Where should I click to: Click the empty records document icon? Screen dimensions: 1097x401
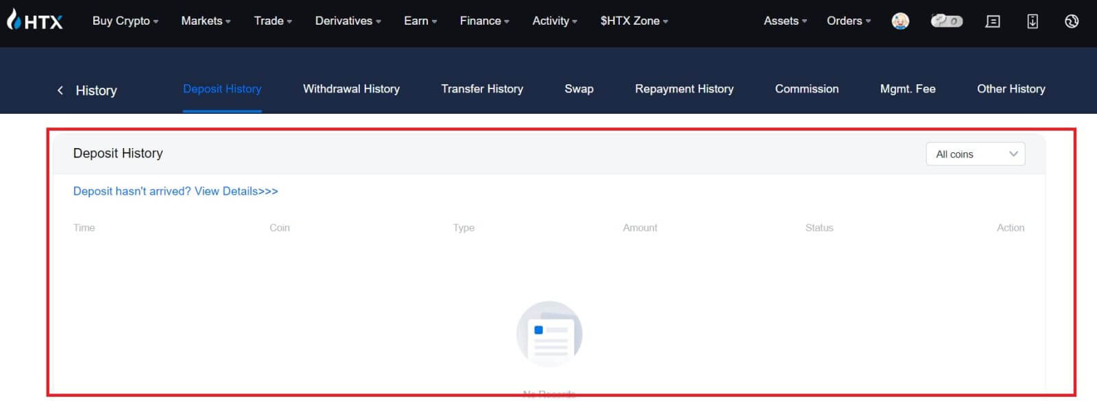click(549, 335)
